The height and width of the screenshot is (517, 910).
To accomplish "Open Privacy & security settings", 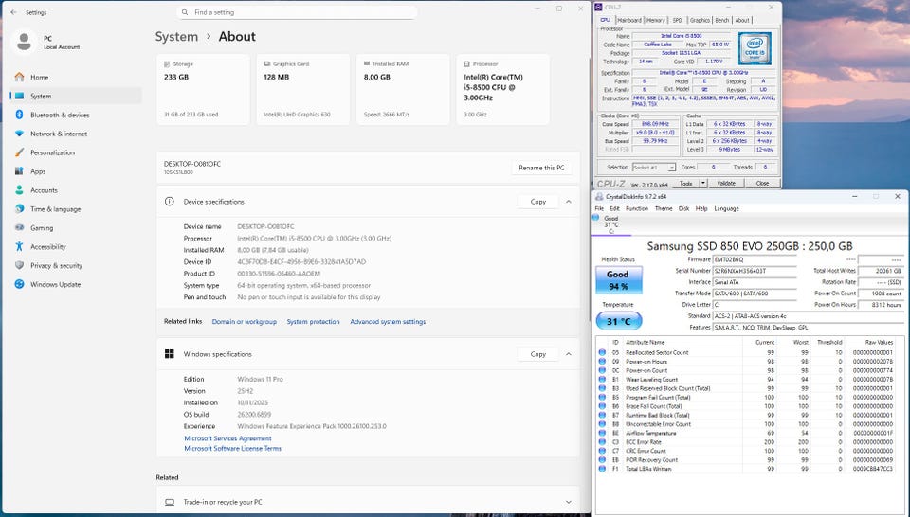I will point(56,265).
